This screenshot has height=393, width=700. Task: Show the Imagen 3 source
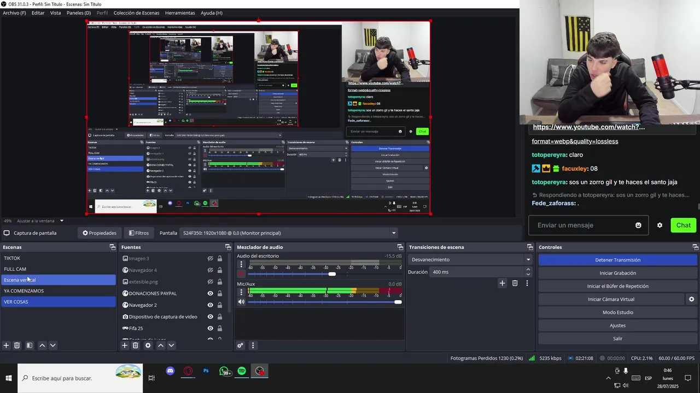coord(210,259)
